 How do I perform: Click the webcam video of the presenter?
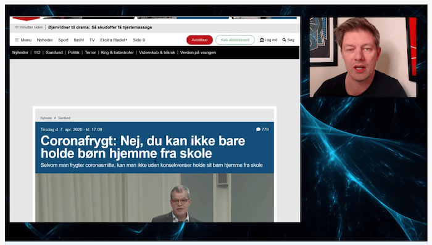point(363,57)
